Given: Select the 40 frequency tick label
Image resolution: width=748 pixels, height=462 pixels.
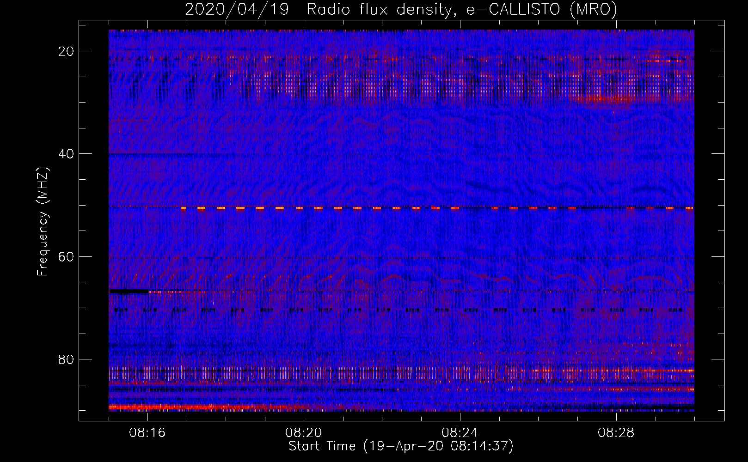Looking at the screenshot, I should pos(67,154).
